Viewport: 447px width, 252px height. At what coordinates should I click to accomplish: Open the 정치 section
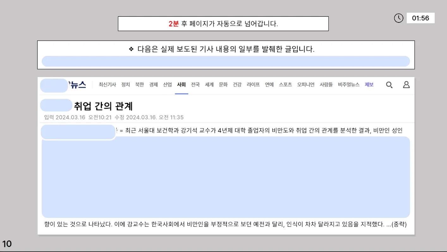pyautogui.click(x=126, y=85)
